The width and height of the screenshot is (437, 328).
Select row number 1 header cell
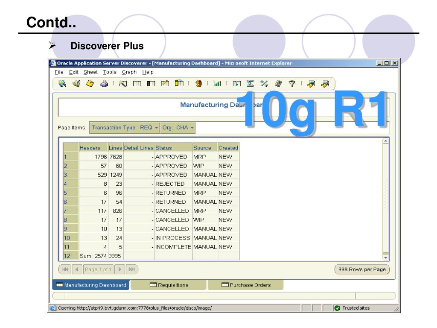point(71,157)
